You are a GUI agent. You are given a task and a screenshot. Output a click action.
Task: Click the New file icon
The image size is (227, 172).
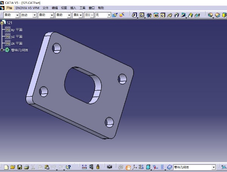pos(6,167)
